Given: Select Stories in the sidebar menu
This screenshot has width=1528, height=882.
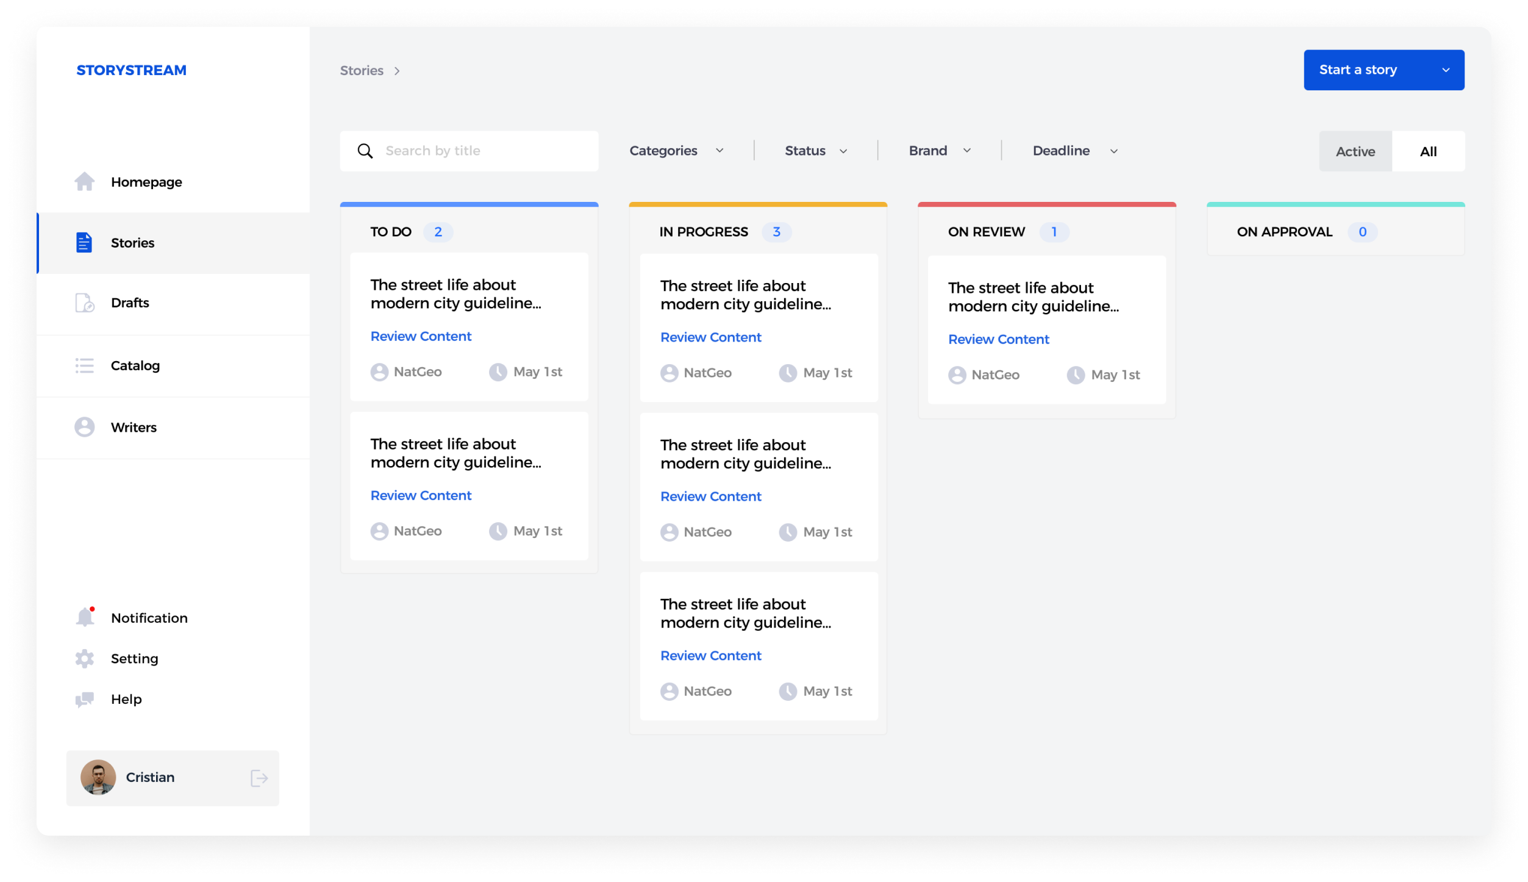Looking at the screenshot, I should (x=132, y=243).
